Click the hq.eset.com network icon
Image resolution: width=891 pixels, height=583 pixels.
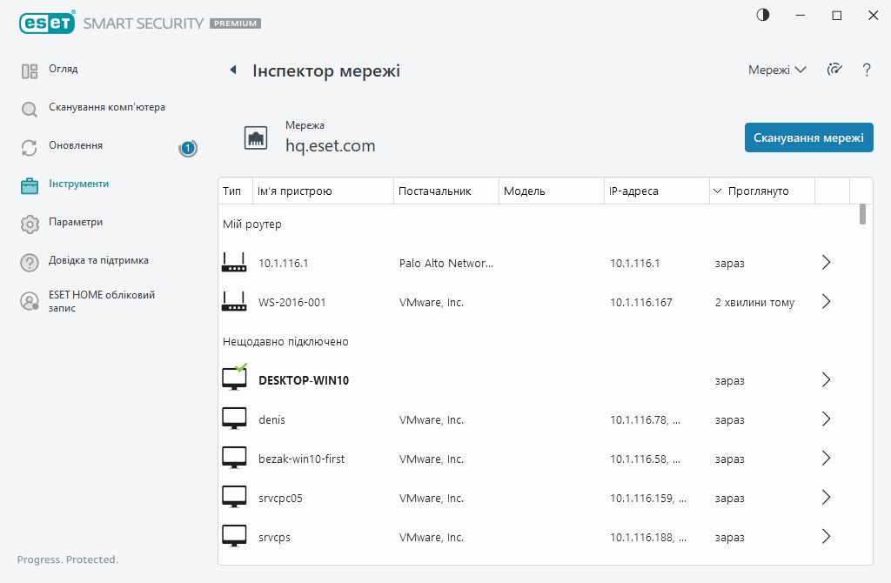[x=256, y=137]
